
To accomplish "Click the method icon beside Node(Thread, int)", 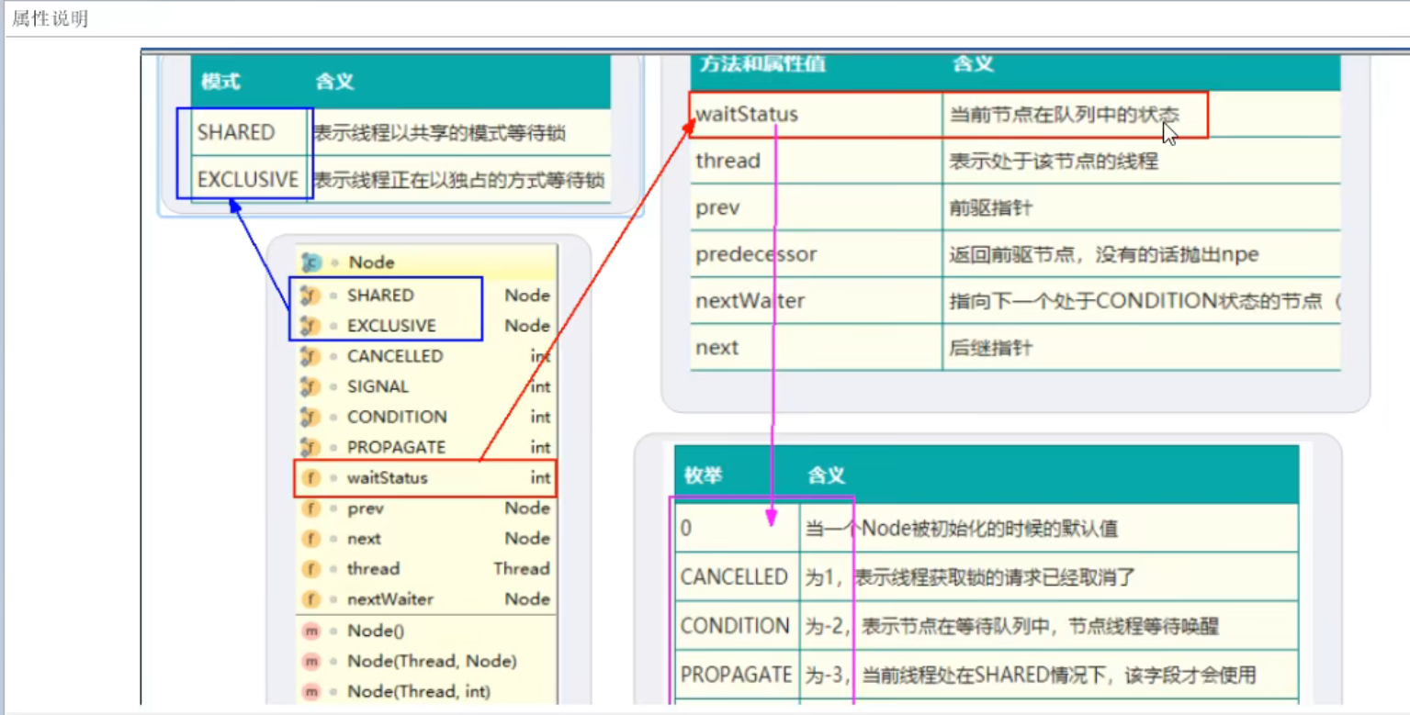I will 310,692.
